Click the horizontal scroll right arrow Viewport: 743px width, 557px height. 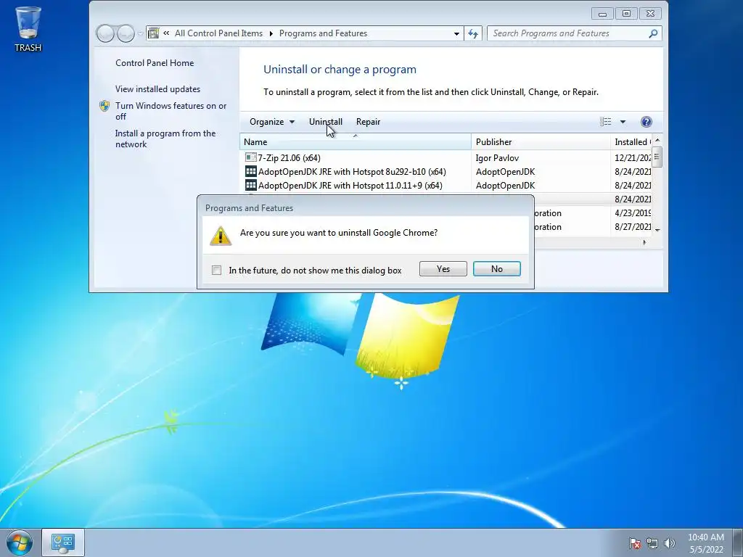tap(644, 242)
